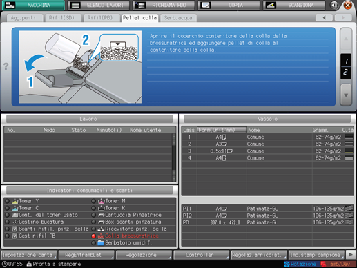The height and width of the screenshot is (268, 357).
Task: Click the status light beside Cestino bucatura
Action: coord(7,222)
